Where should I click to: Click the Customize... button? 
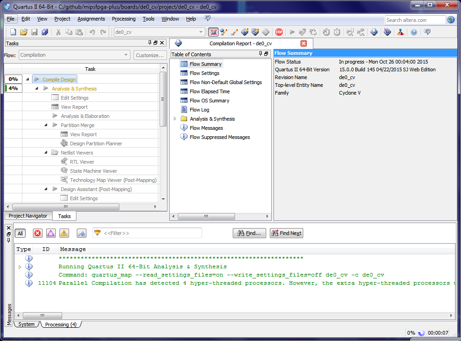[x=150, y=55]
